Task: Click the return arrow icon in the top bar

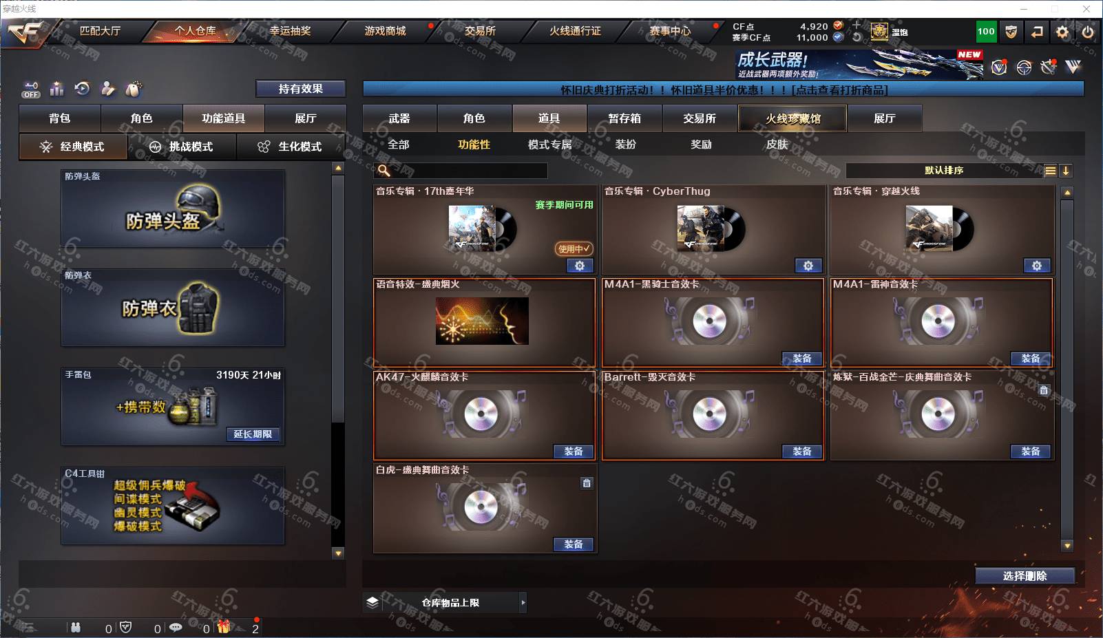Action: tap(1037, 32)
